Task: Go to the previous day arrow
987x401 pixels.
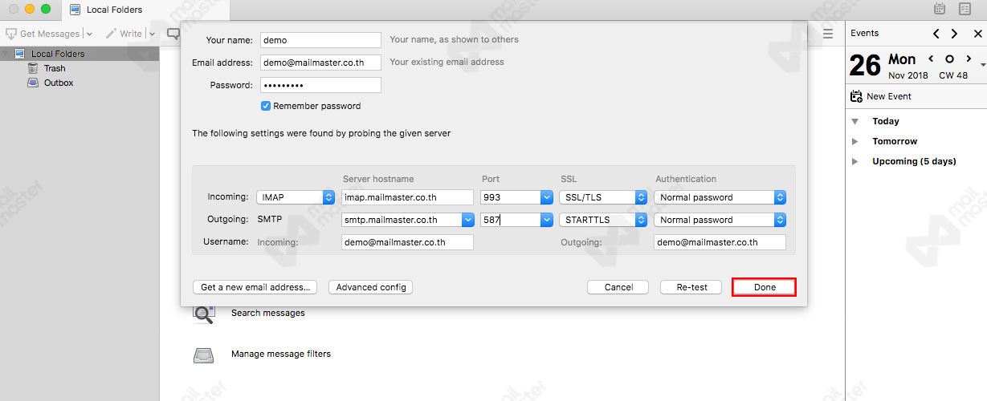Action: pyautogui.click(x=931, y=59)
